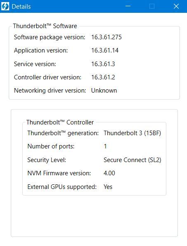Image resolution: width=187 pixels, height=246 pixels.
Task: Click the Networking driver Unknown value
Action: coord(104,91)
